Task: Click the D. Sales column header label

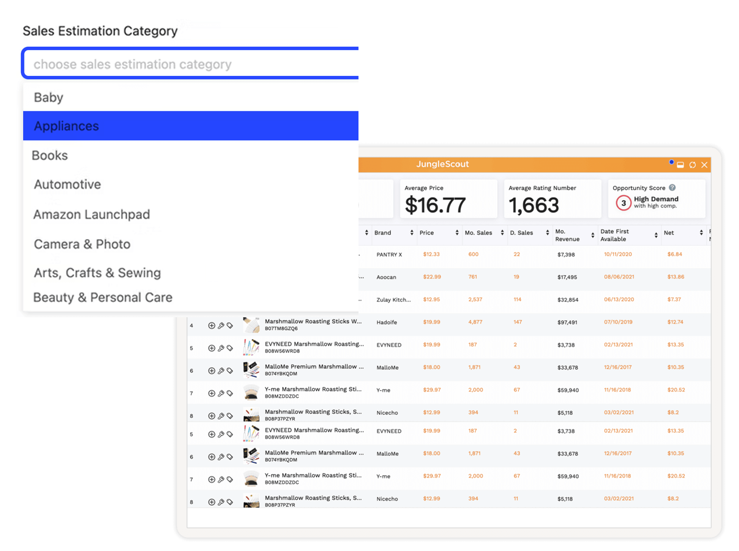Action: coord(521,233)
